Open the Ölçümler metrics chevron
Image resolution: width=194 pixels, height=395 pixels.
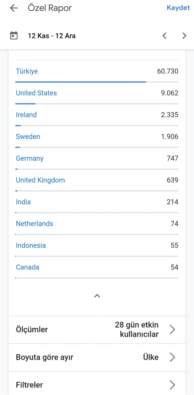(172, 330)
